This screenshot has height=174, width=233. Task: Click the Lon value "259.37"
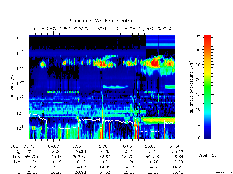[79, 157]
